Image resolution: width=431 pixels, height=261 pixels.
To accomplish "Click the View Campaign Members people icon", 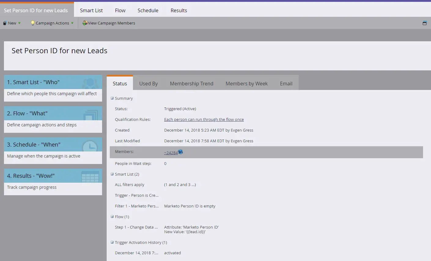I will (85, 23).
